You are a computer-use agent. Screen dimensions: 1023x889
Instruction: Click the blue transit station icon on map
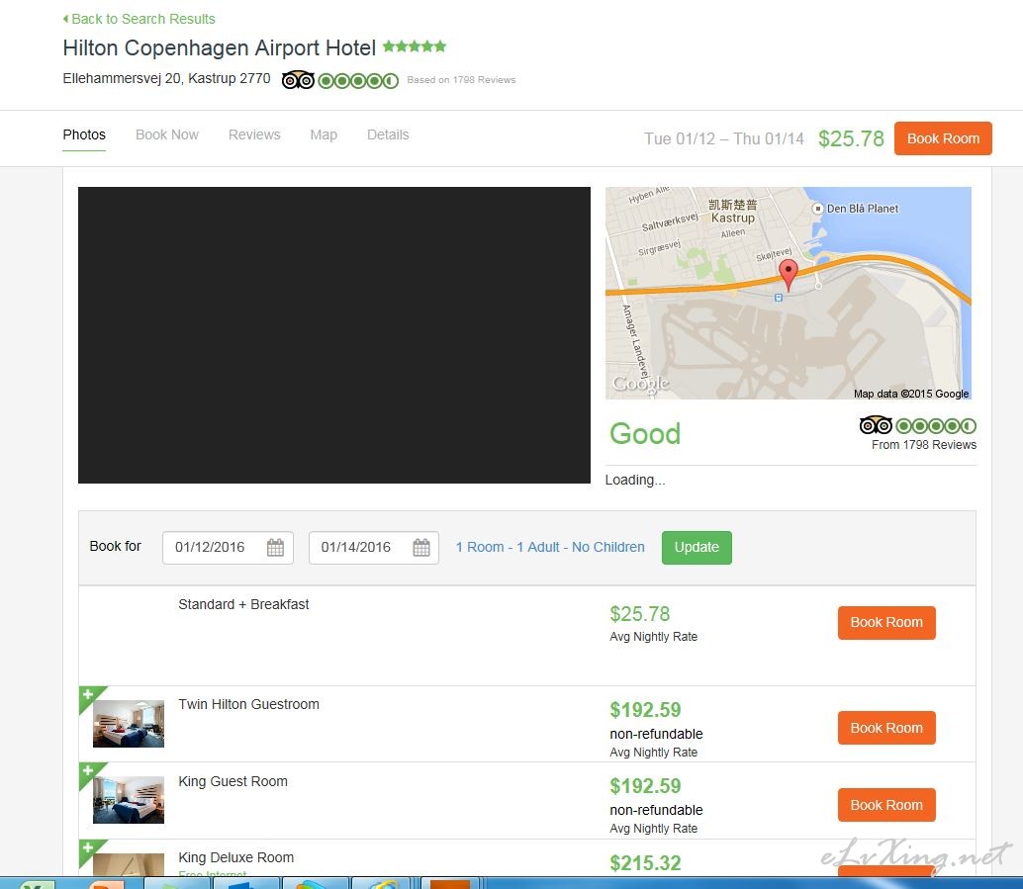coord(779,298)
